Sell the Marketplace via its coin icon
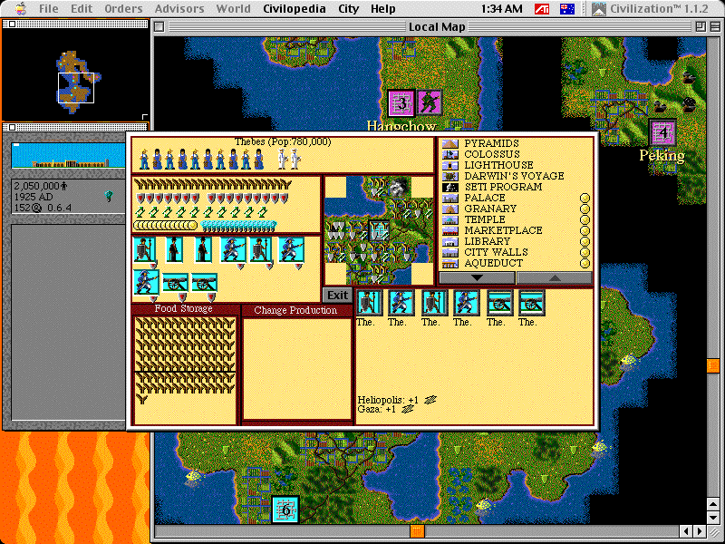The image size is (725, 544). coord(585,231)
